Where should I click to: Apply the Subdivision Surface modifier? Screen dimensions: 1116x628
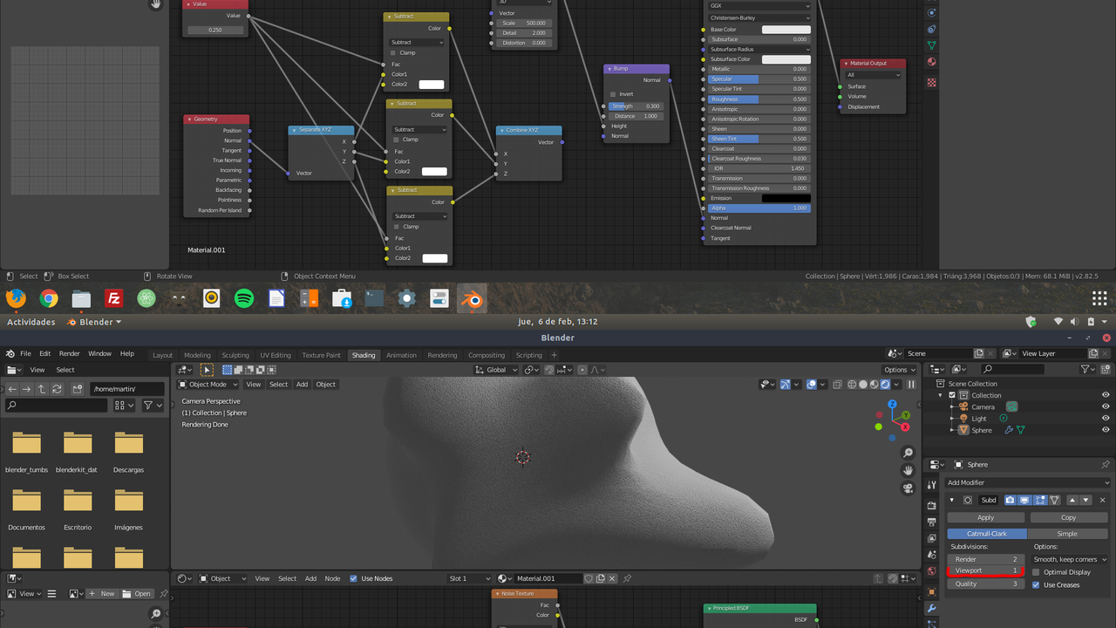985,517
